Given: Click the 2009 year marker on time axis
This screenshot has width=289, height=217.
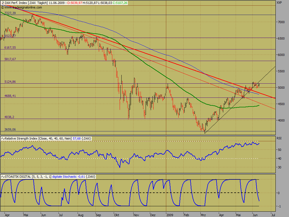Looking at the screenshot, I should click(170, 215).
